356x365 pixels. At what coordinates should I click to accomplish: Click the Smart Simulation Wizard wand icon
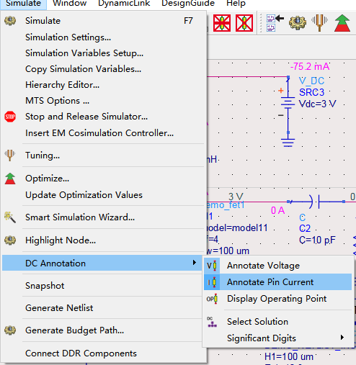click(x=10, y=217)
